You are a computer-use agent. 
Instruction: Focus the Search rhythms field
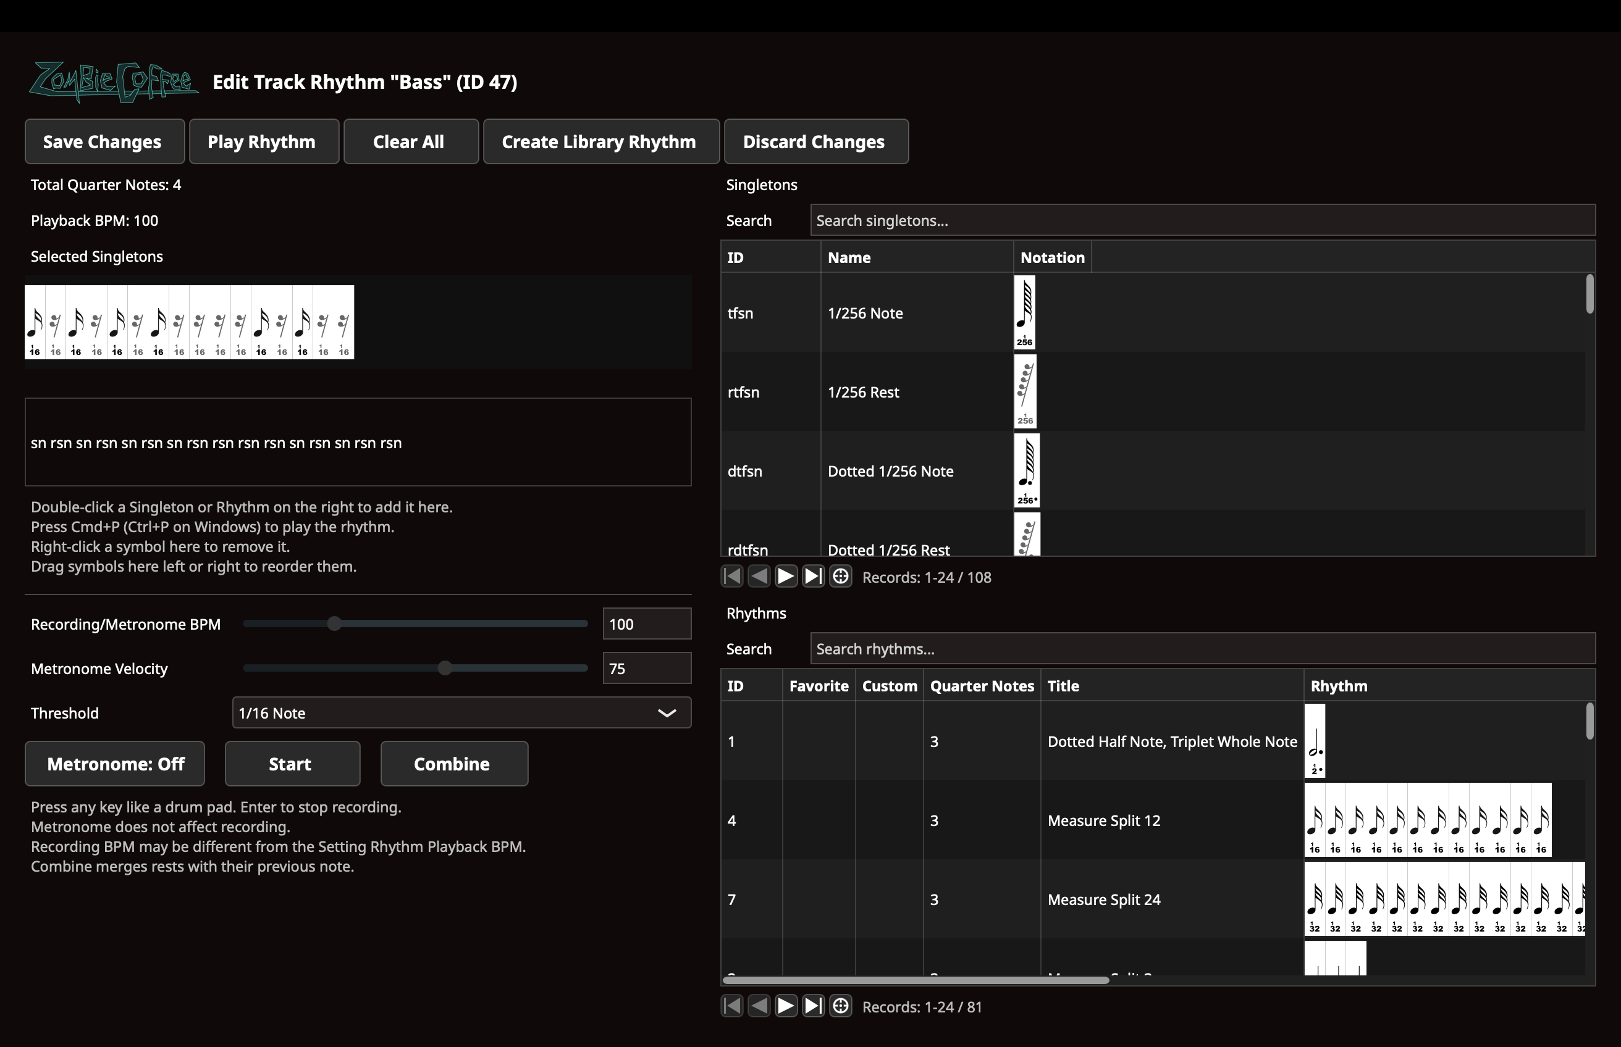1203,649
